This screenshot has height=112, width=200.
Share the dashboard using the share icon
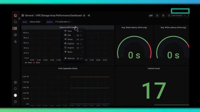89,16
